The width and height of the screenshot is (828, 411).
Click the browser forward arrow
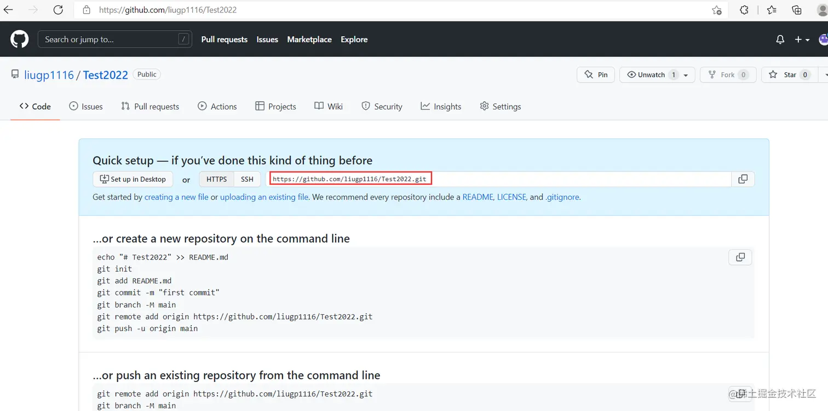[x=33, y=10]
